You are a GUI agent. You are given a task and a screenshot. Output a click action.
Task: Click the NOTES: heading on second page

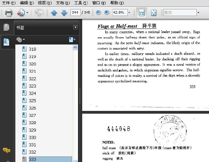pyautogui.click(x=108, y=142)
